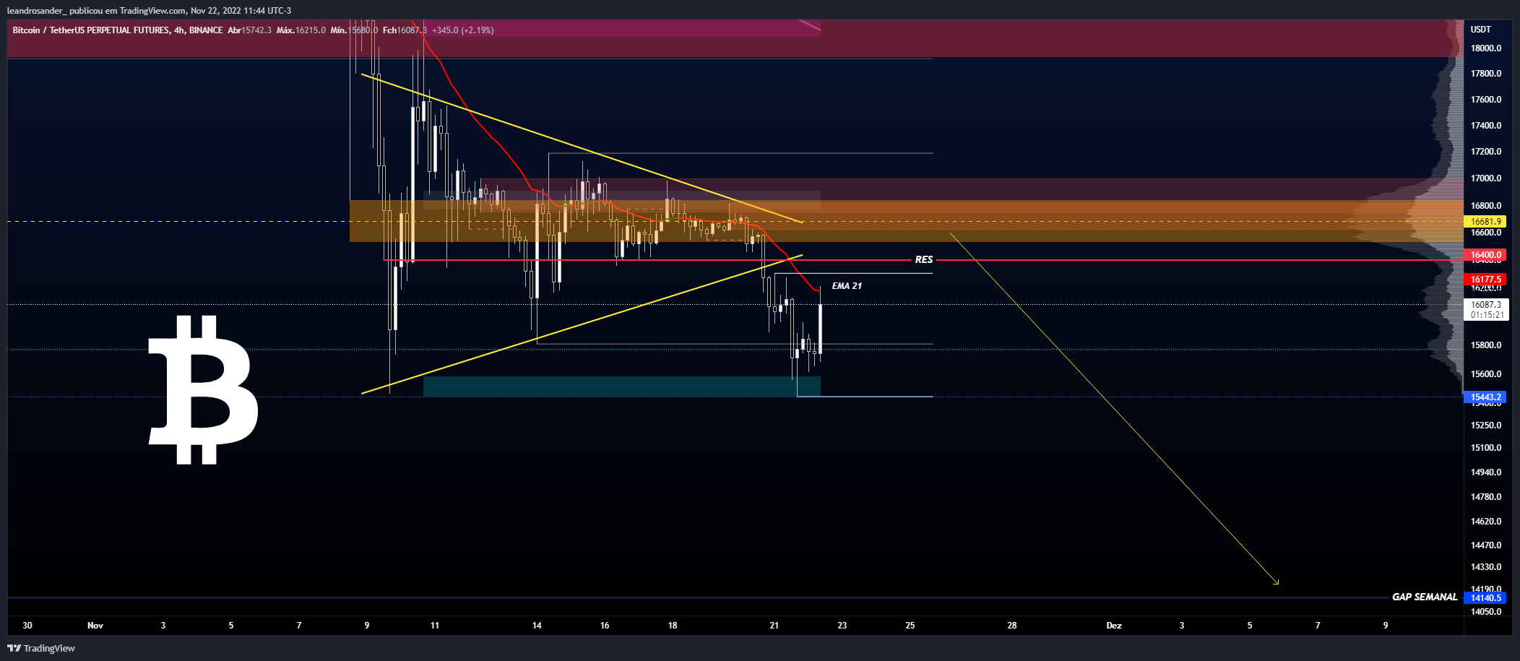Click the 28 date on time axis
The height and width of the screenshot is (661, 1520).
(1012, 626)
